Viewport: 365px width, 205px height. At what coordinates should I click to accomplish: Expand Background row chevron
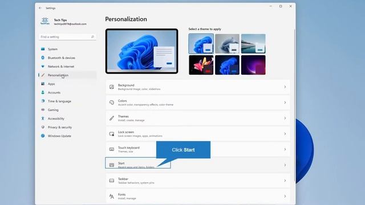click(x=285, y=87)
